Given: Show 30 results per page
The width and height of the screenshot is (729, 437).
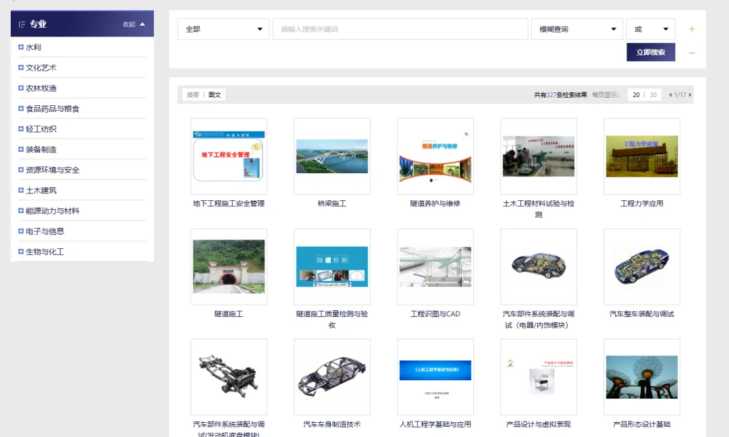Looking at the screenshot, I should click(x=653, y=94).
